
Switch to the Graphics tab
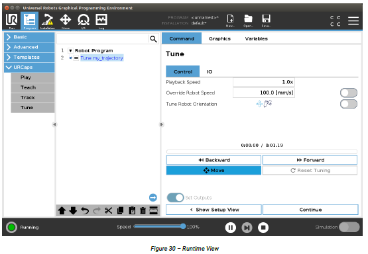click(219, 38)
